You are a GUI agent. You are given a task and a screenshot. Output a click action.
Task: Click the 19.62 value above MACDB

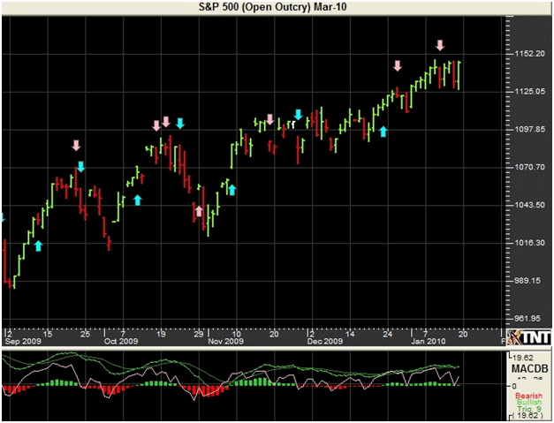[524, 358]
